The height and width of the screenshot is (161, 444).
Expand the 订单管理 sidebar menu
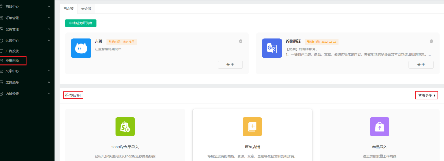[49, 18]
